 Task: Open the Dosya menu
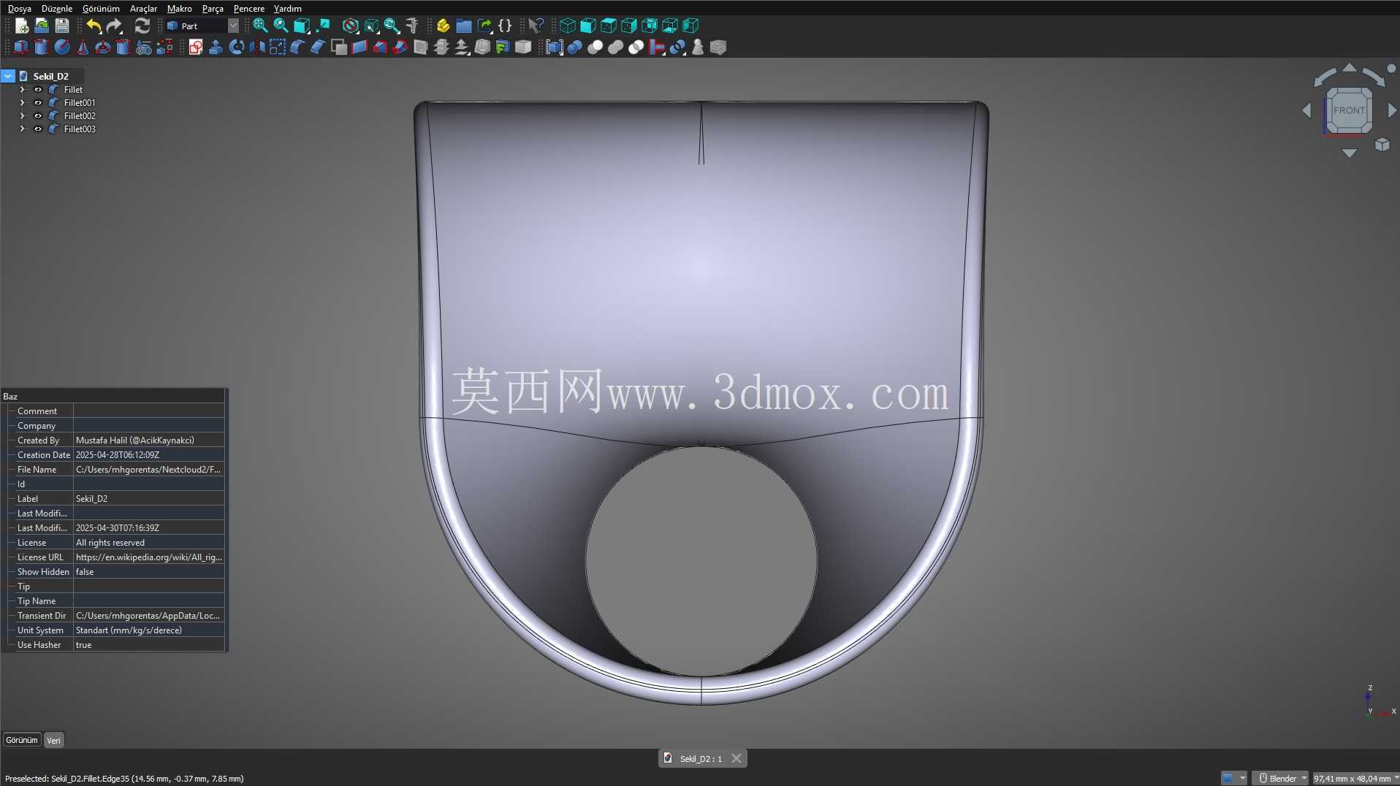pyautogui.click(x=20, y=8)
